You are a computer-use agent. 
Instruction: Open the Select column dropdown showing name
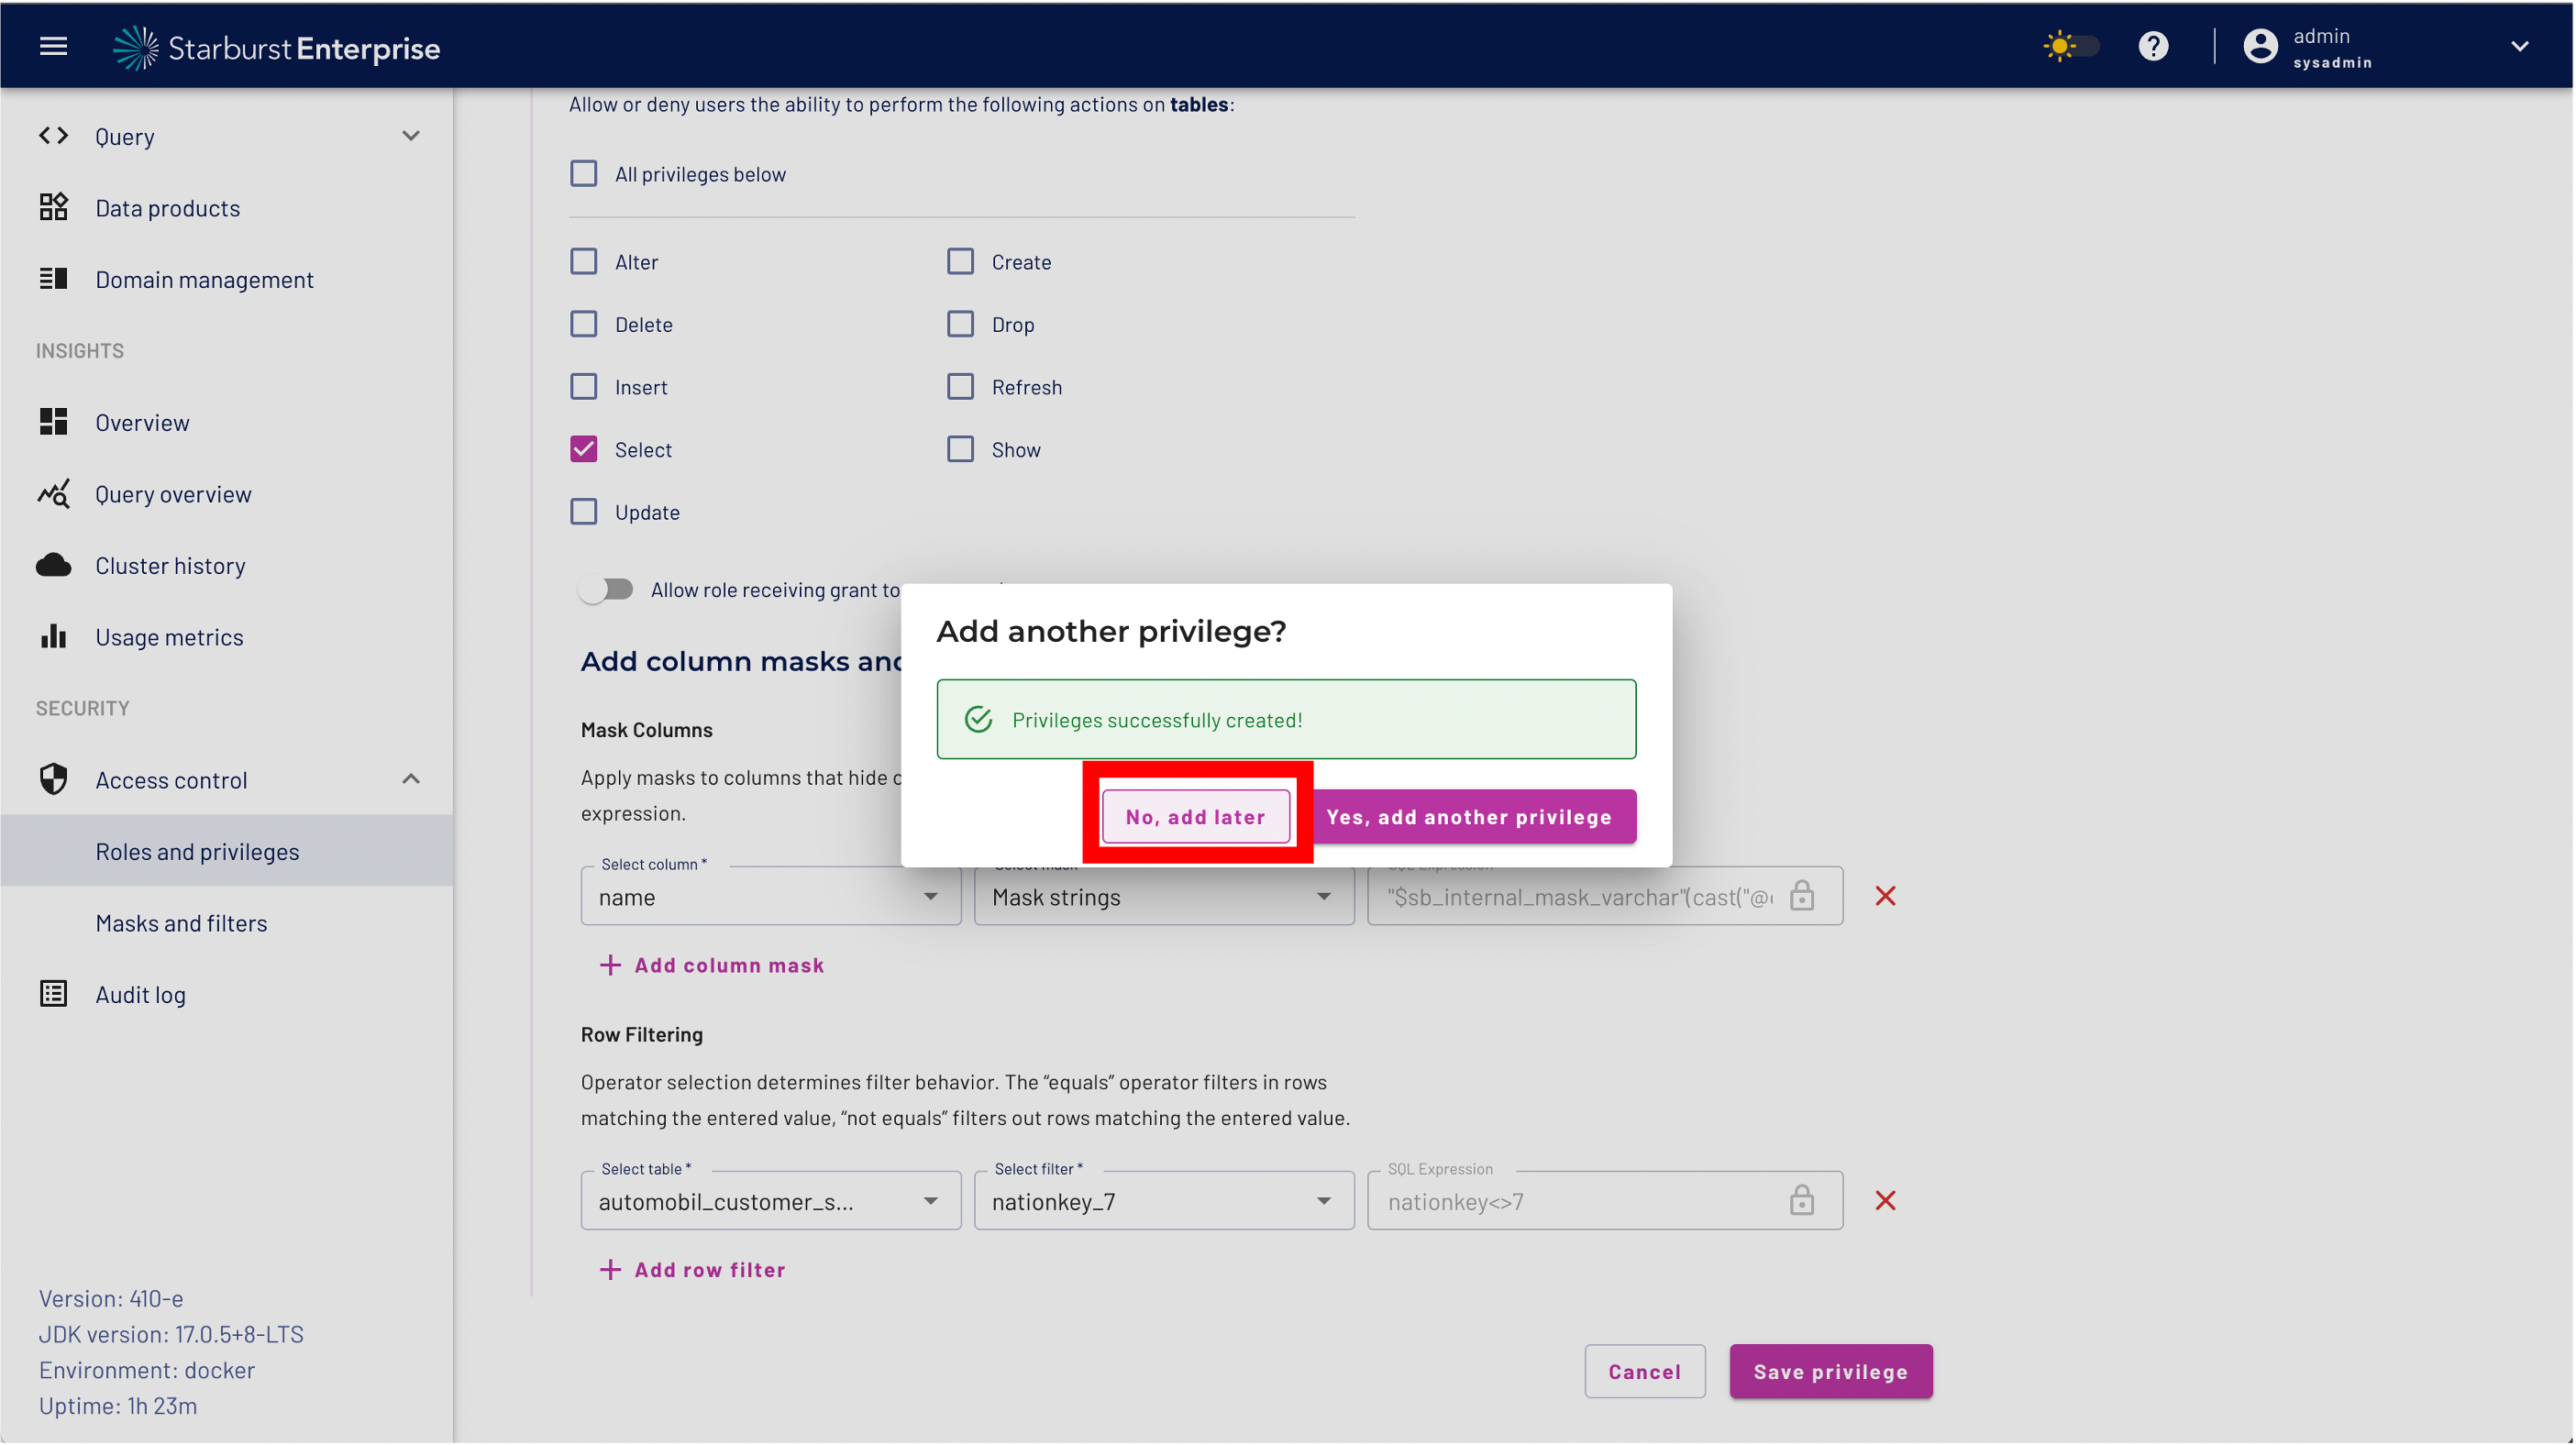770,896
